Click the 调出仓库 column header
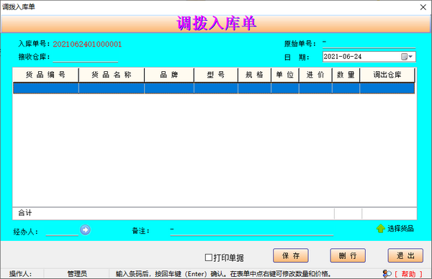 387,75
